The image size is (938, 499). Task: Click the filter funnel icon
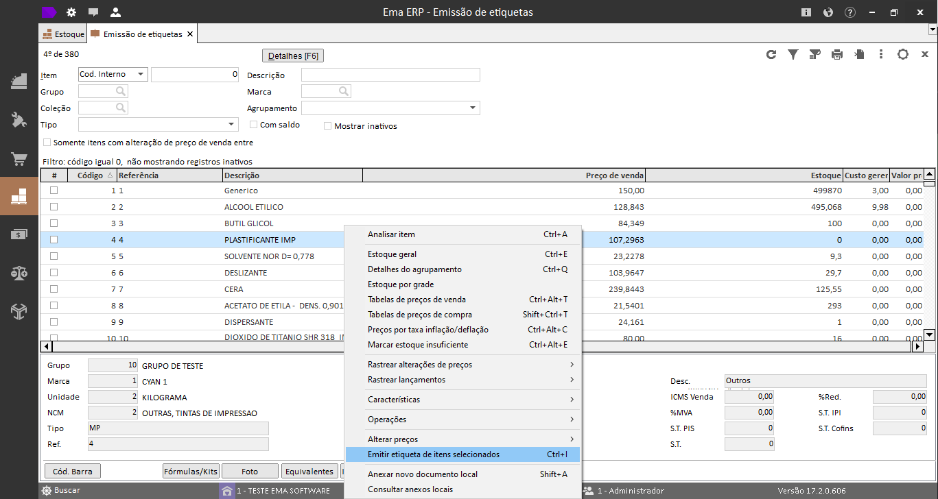[793, 55]
